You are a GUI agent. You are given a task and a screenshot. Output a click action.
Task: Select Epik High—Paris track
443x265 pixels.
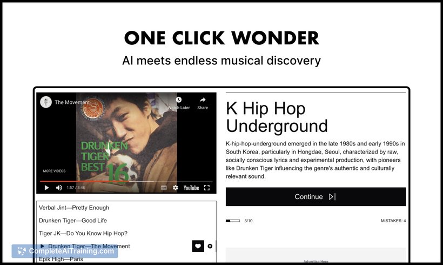(x=61, y=259)
